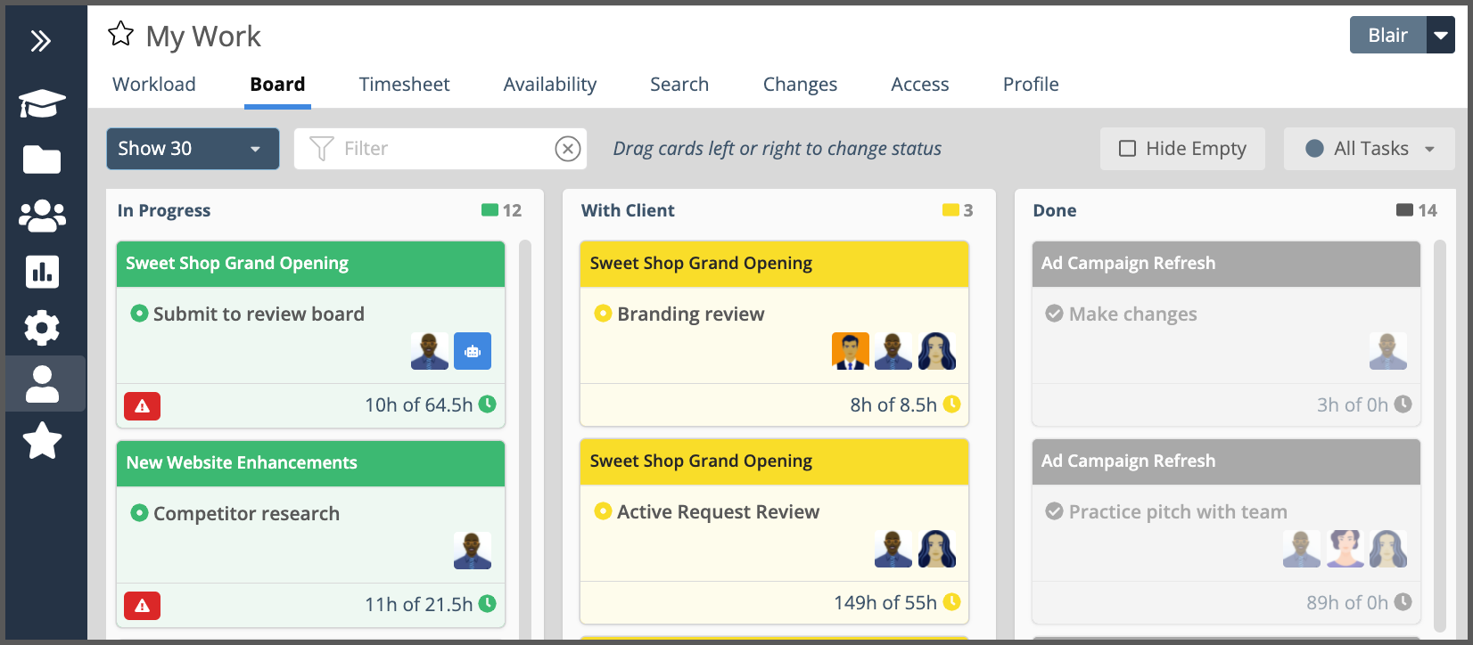Click red warning icon on Submit to review board card
This screenshot has width=1473, height=645.
(x=142, y=405)
